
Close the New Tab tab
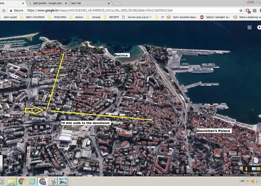(109, 3)
